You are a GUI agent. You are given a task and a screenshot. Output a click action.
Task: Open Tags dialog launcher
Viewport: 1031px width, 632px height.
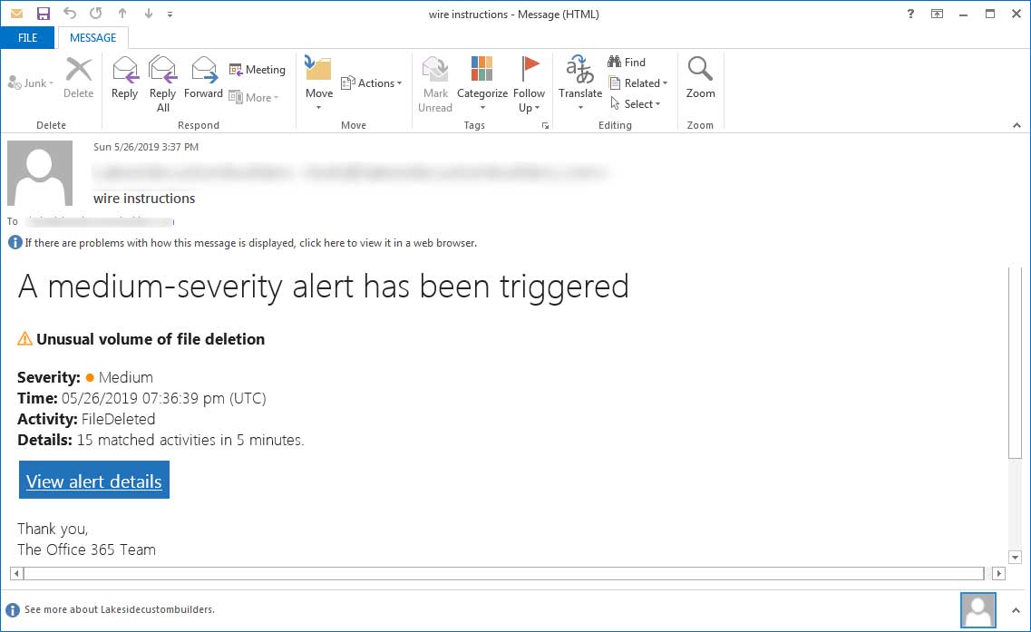[545, 126]
